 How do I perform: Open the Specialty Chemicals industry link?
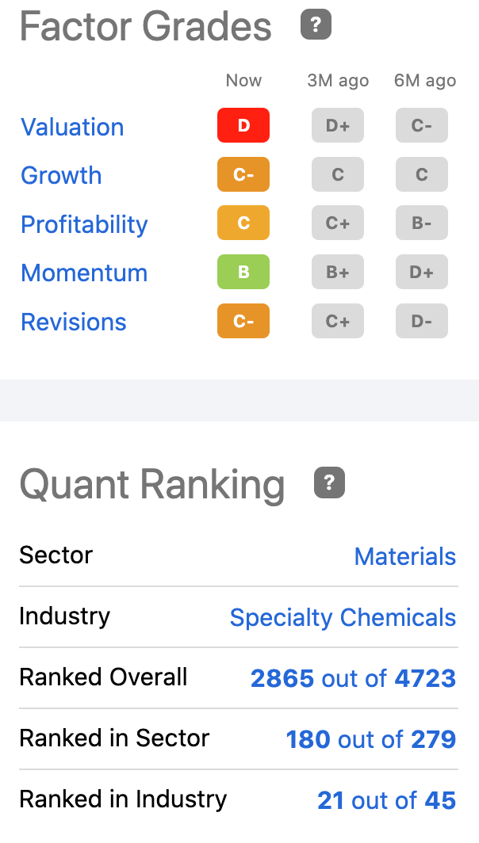pyautogui.click(x=343, y=617)
